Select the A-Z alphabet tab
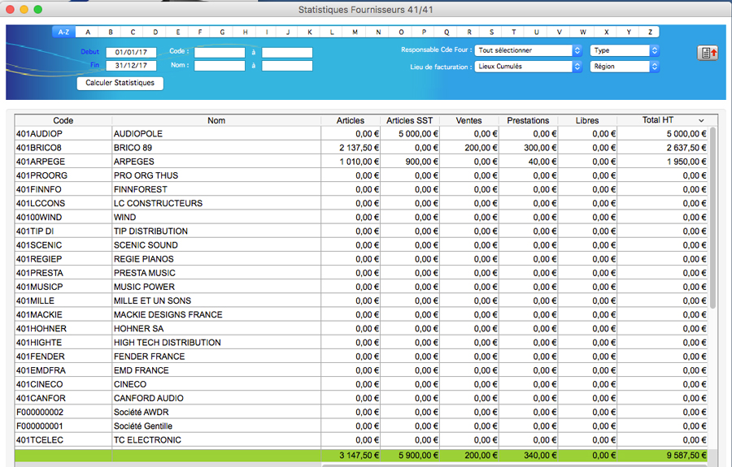Viewport: 732px width, 467px height. coord(64,32)
